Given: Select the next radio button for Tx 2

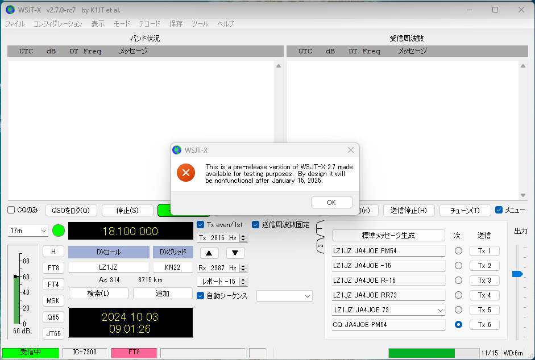Looking at the screenshot, I should (458, 266).
